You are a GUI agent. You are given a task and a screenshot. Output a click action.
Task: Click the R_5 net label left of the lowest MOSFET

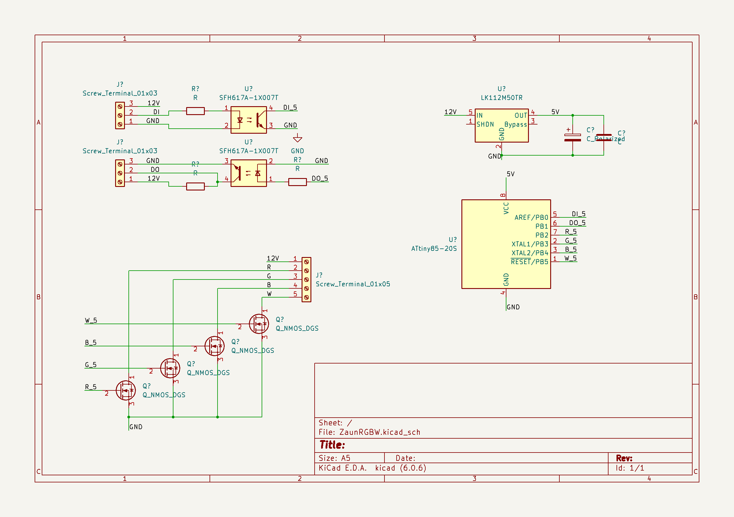(91, 387)
